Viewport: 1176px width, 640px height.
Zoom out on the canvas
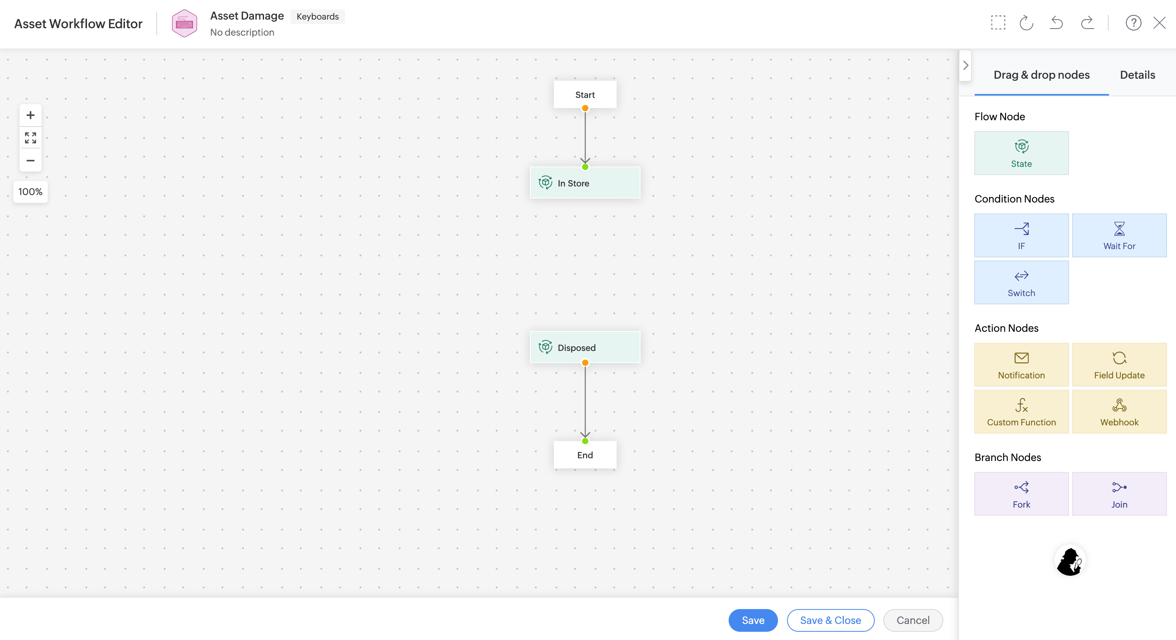30,160
